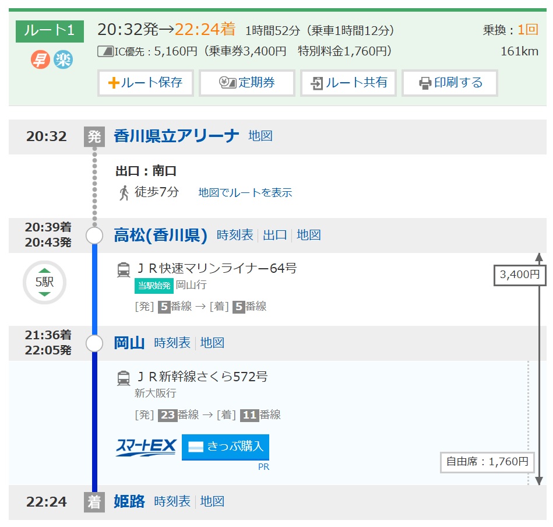This screenshot has width=553, height=527.
Task: Click the ＪＲ快速マリンライナー64号 text
Action: click(217, 268)
